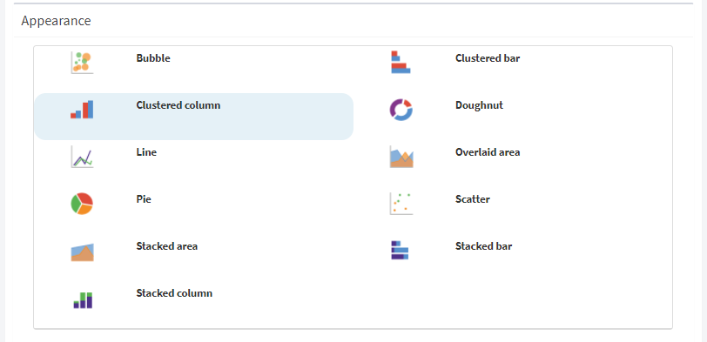Image resolution: width=707 pixels, height=342 pixels.
Task: Click the Doughnut label text
Action: 479,105
